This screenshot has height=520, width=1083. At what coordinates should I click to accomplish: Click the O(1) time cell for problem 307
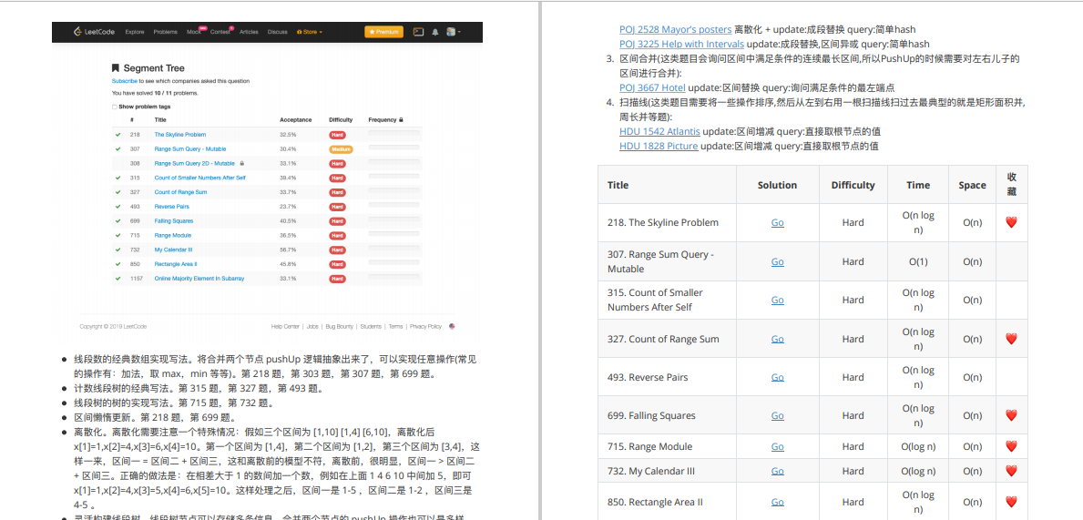coord(918,261)
